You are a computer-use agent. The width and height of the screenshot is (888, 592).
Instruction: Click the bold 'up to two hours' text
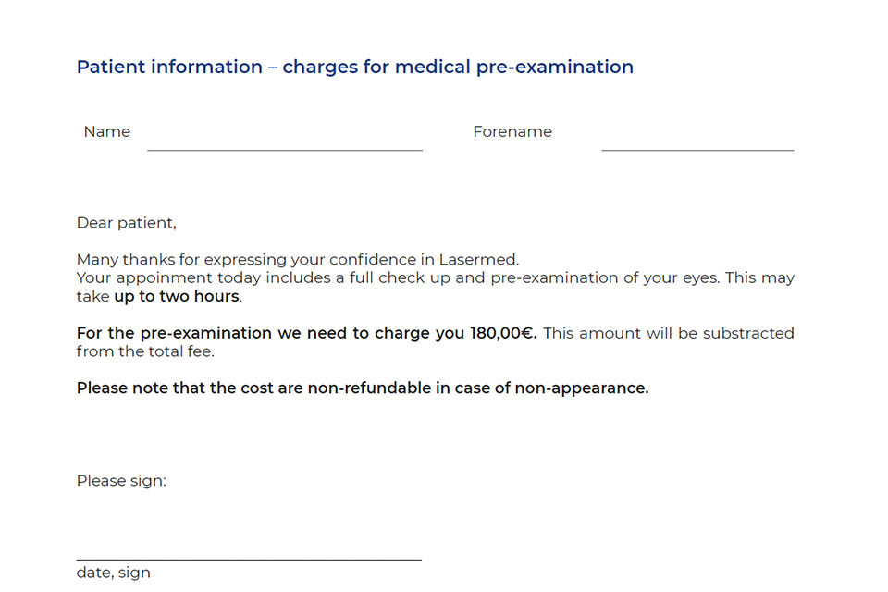(x=176, y=297)
